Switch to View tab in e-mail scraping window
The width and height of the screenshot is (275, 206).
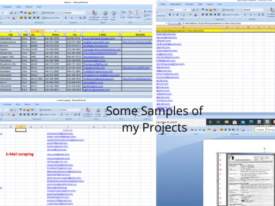(x=37, y=104)
